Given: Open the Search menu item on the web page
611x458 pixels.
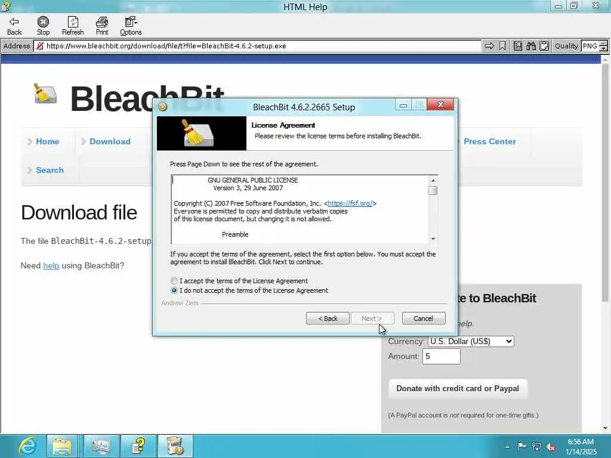Looking at the screenshot, I should click(x=50, y=170).
